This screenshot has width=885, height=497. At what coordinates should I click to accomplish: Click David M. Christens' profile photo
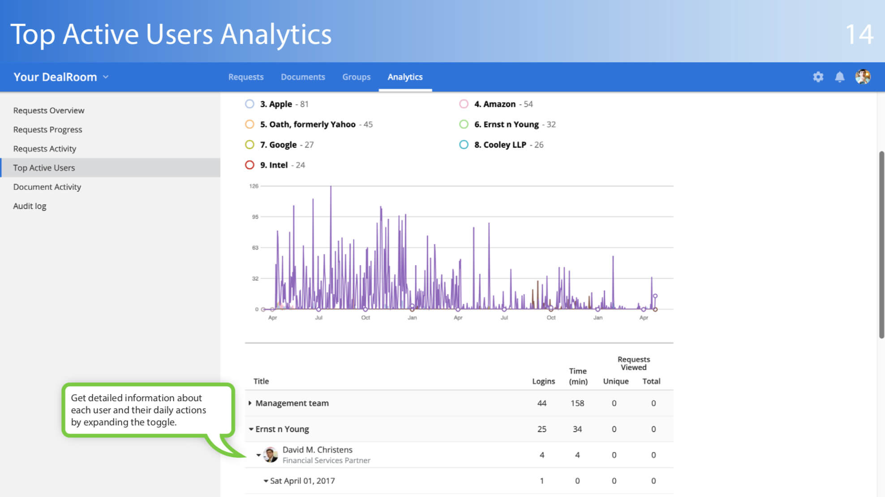[271, 455]
